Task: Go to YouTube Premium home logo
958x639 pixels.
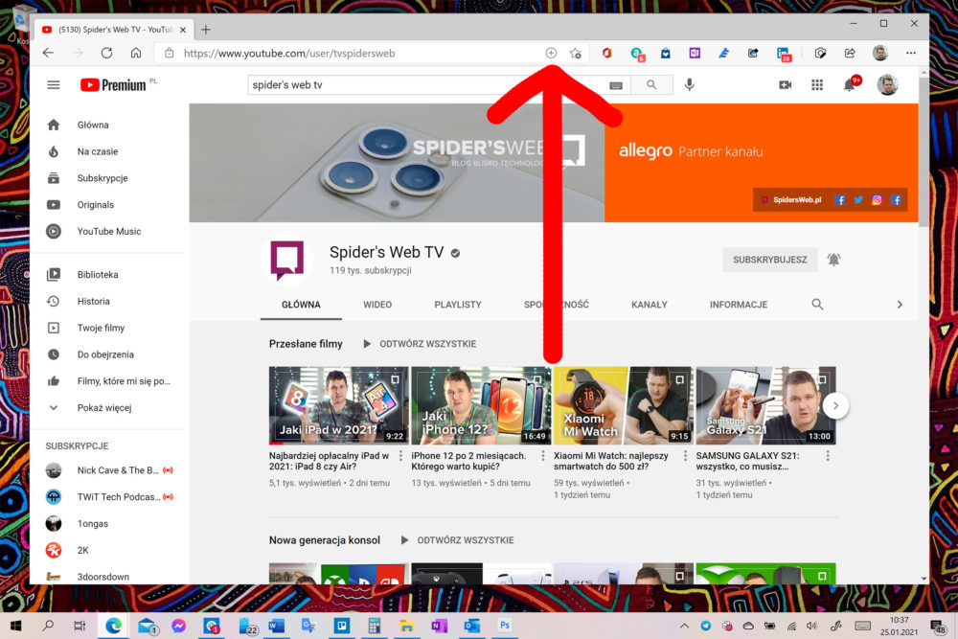Action: tap(113, 85)
